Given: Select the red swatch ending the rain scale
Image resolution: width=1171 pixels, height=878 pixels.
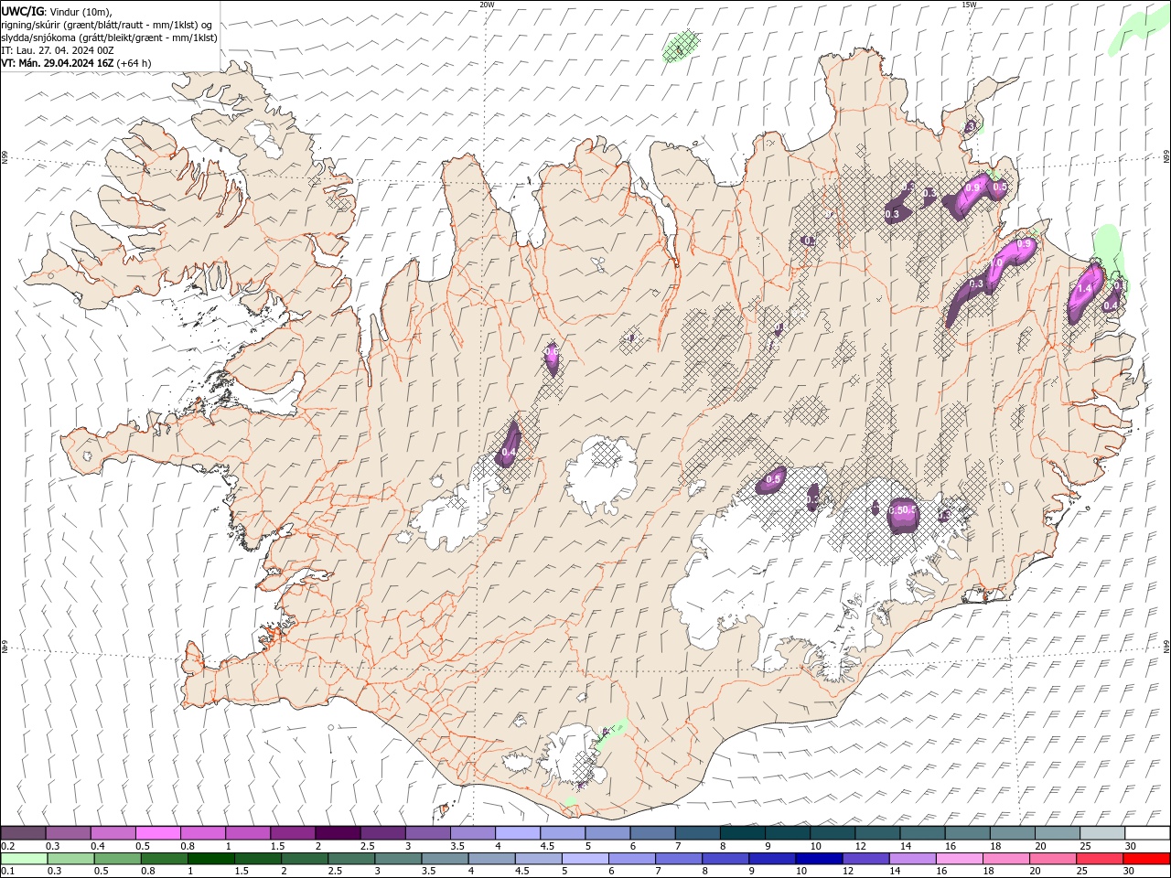Looking at the screenshot, I should [x=1145, y=859].
